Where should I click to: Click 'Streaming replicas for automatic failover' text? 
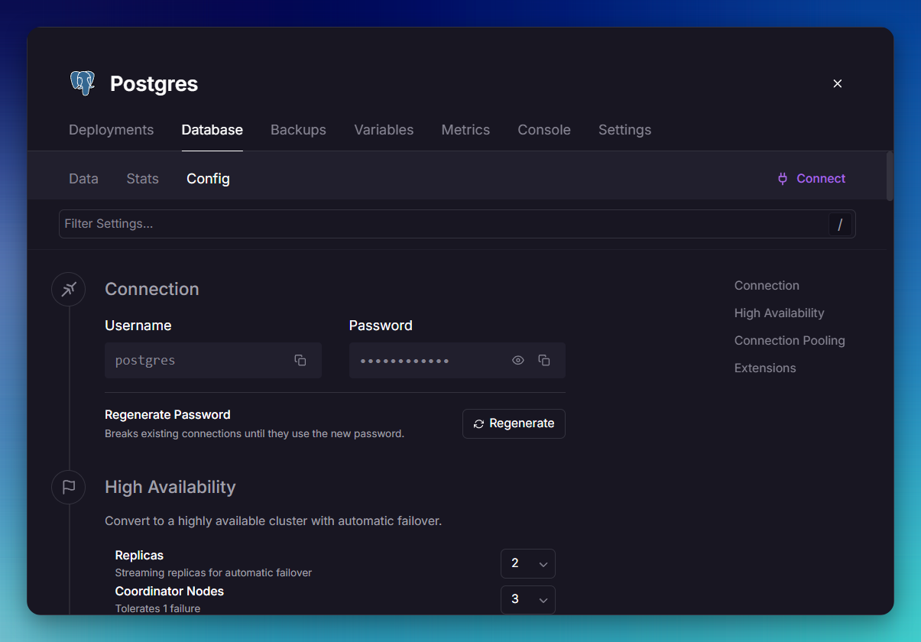(213, 572)
